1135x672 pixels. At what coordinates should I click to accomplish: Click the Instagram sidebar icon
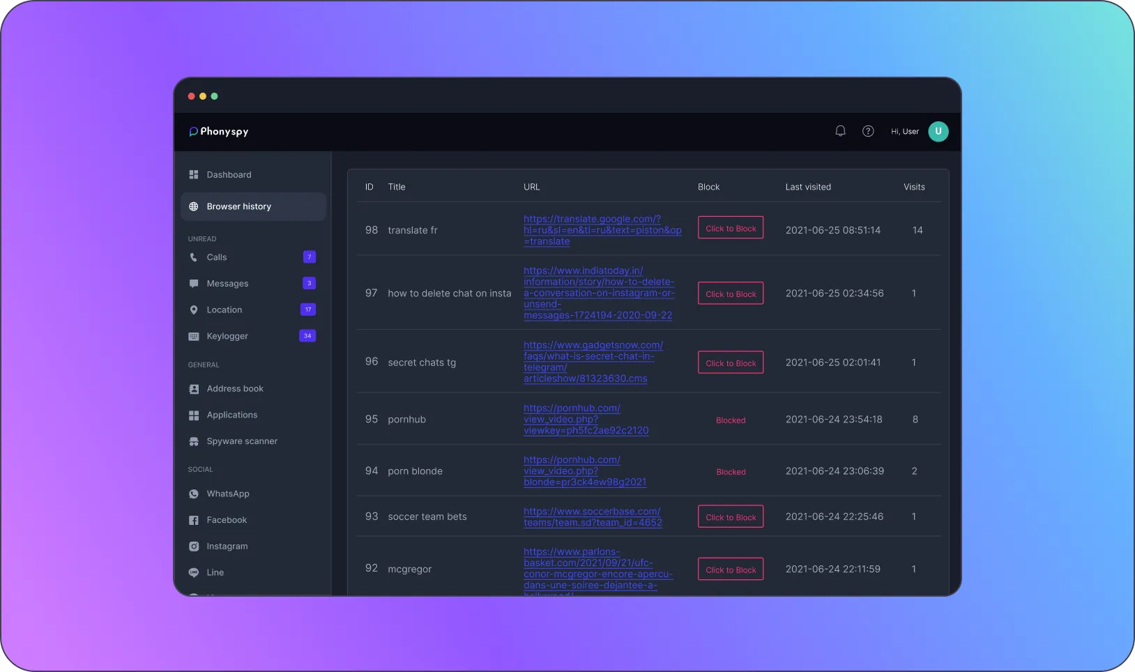[194, 547]
